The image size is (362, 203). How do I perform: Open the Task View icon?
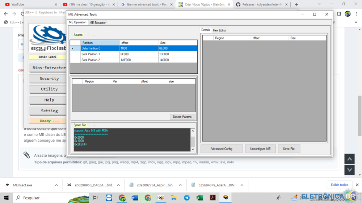[96, 198]
